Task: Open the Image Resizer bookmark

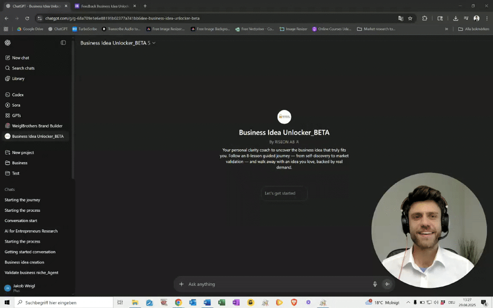Action: coord(293,29)
